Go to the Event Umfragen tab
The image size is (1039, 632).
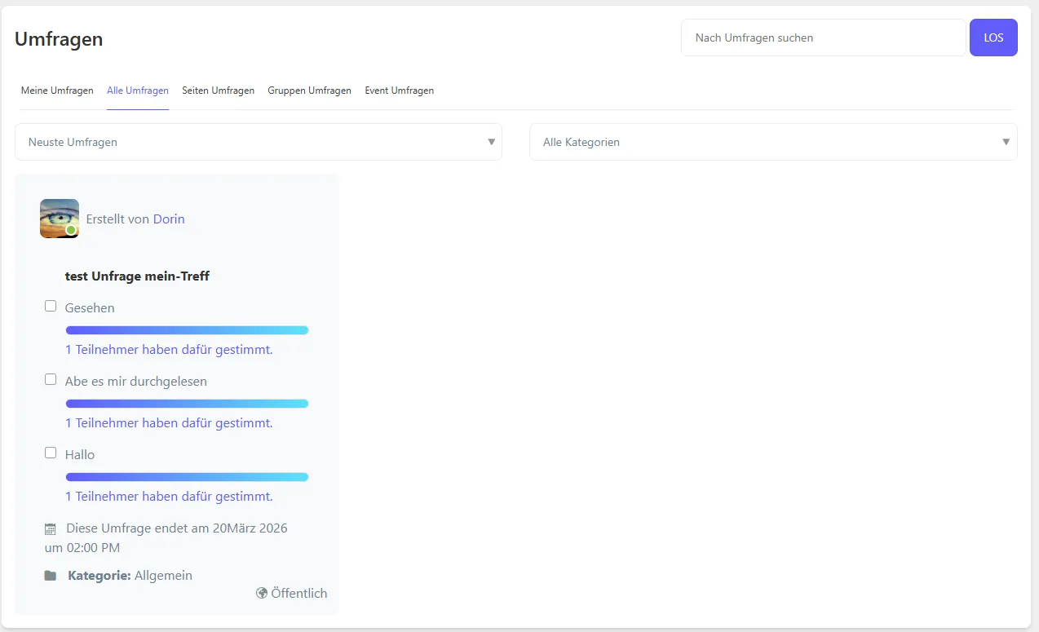coord(399,91)
